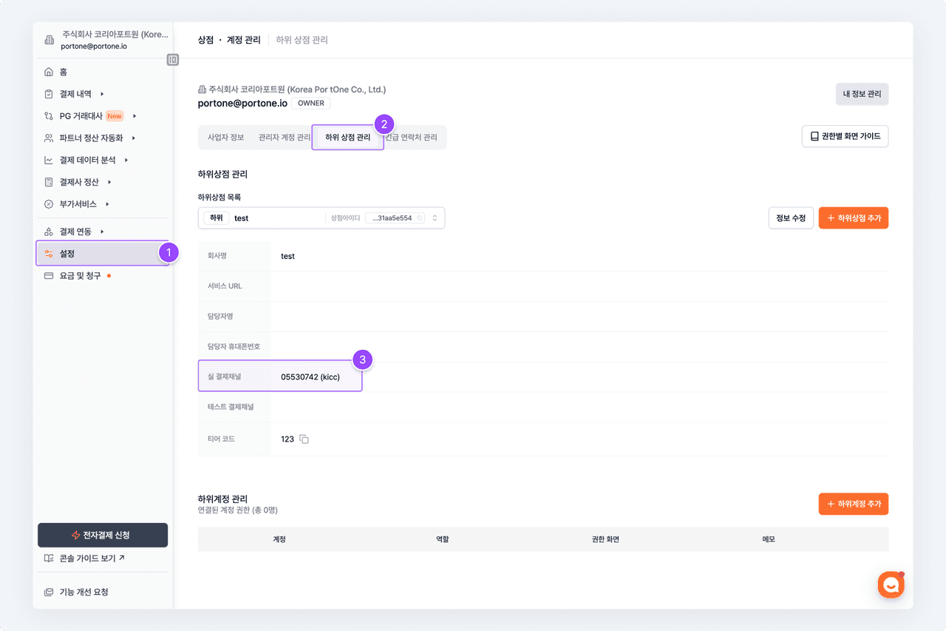The height and width of the screenshot is (631, 946).
Task: Copy the tier code 123
Action: [304, 439]
